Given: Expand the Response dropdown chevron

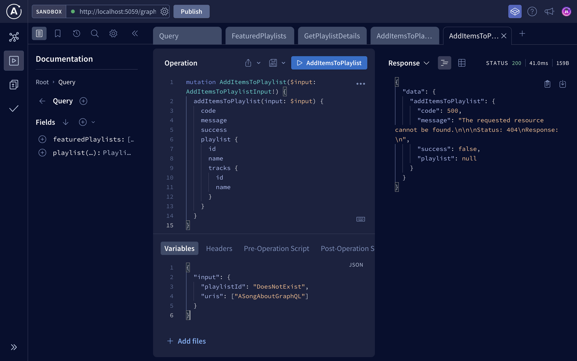Looking at the screenshot, I should 426,63.
